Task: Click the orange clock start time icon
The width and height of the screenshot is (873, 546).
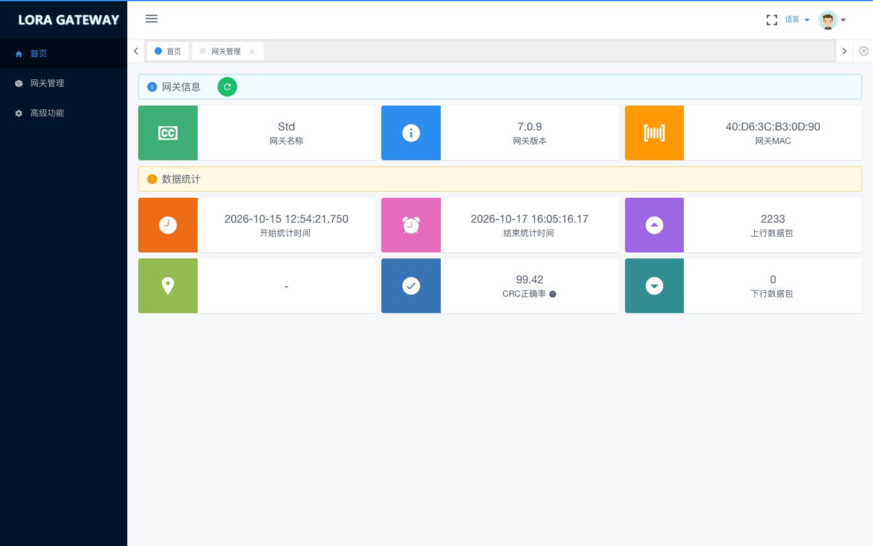Action: 168,225
